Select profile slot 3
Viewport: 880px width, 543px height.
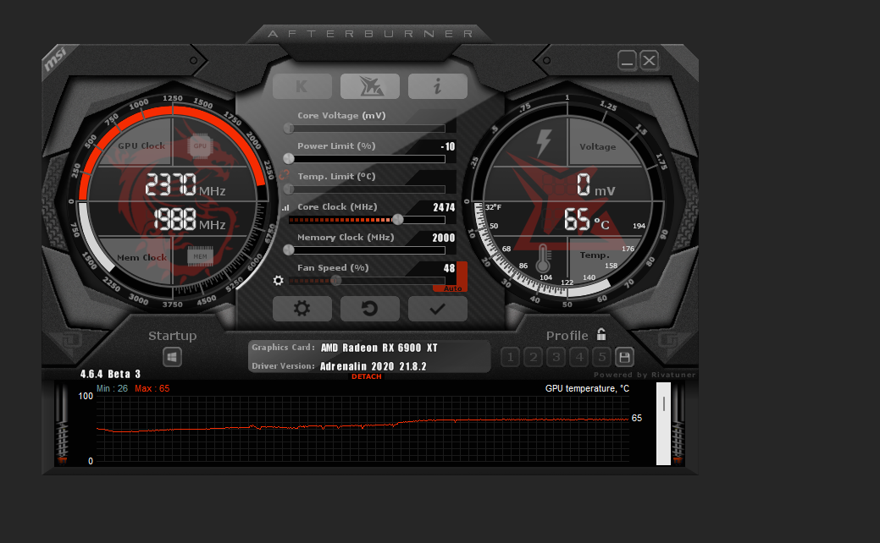click(x=556, y=357)
